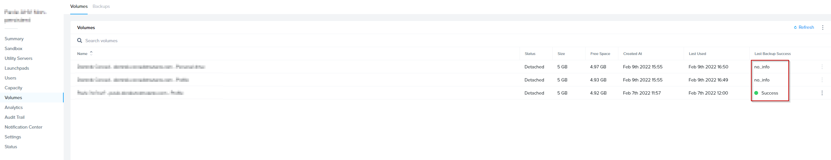This screenshot has width=831, height=160.
Task: Open the kebab menu for the Success volume row
Action: (822, 93)
